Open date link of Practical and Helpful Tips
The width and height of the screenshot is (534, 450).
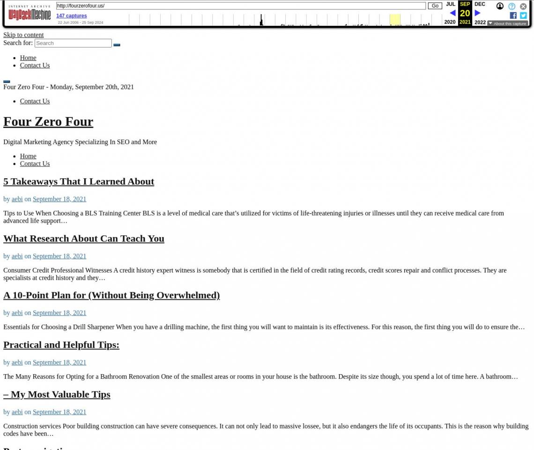59,362
